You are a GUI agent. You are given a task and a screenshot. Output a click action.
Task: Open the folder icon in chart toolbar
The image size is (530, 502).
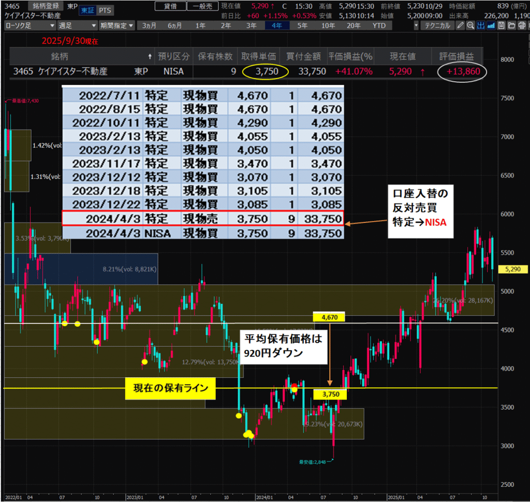tap(511, 25)
